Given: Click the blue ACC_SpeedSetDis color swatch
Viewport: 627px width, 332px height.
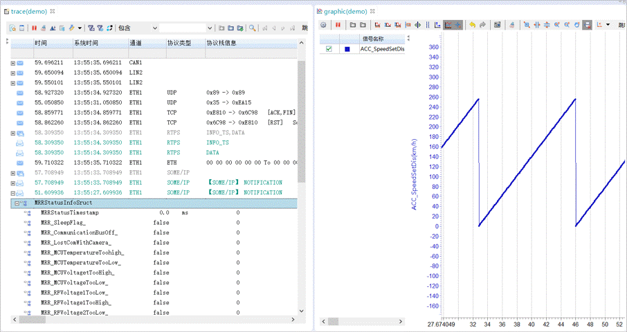Looking at the screenshot, I should pos(347,49).
